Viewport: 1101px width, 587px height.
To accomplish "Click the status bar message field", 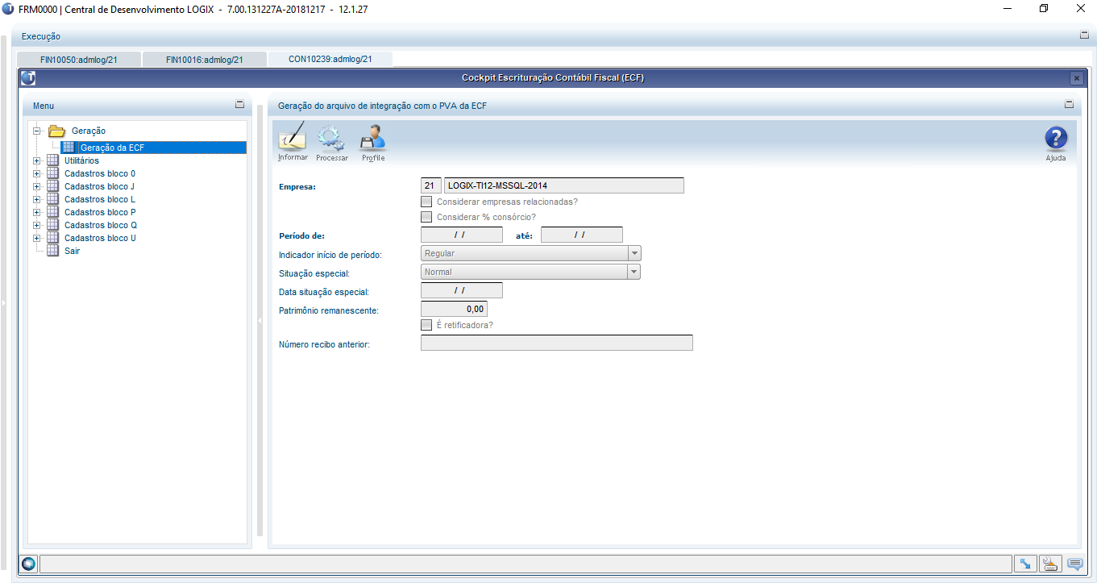I will [524, 564].
